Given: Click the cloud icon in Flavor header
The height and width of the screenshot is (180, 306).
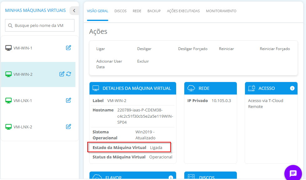Looking at the screenshot, I should [x=97, y=177].
